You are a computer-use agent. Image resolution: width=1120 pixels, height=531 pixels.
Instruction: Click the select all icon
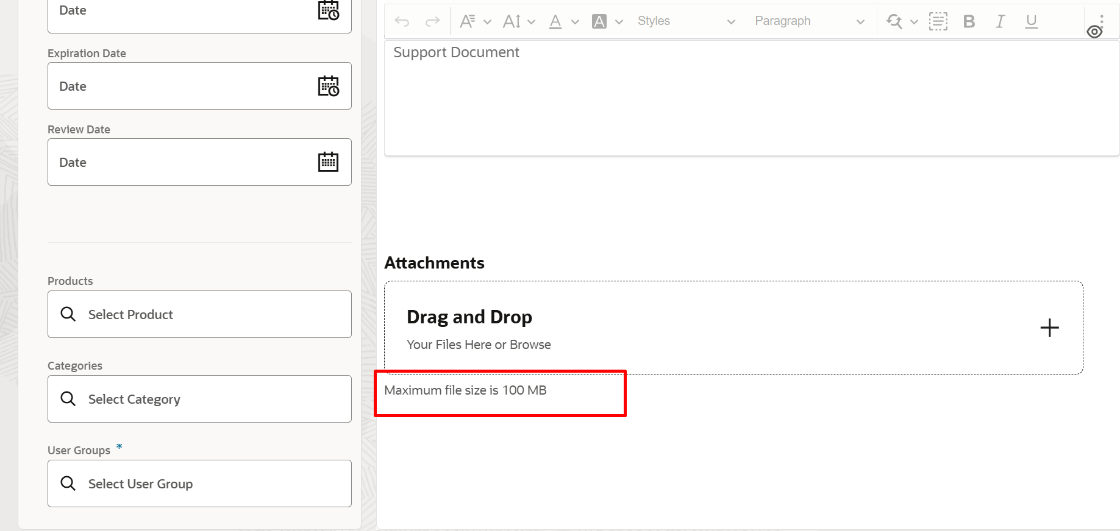click(x=938, y=21)
